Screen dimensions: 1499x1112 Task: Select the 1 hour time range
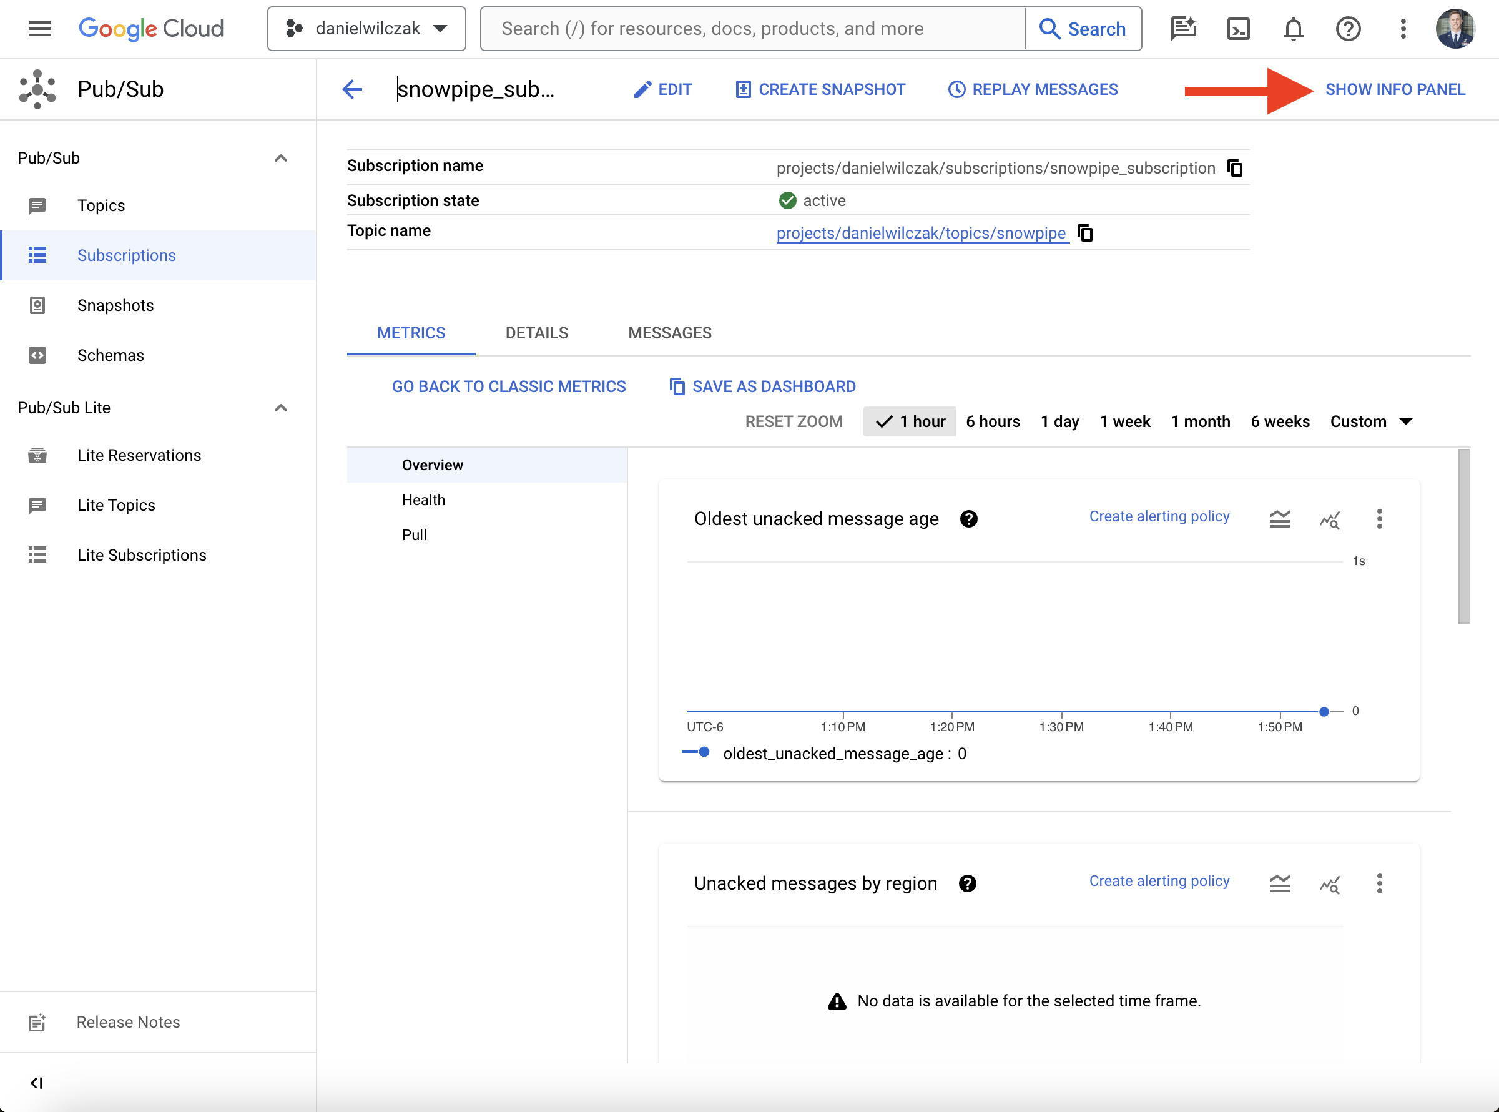pos(910,421)
